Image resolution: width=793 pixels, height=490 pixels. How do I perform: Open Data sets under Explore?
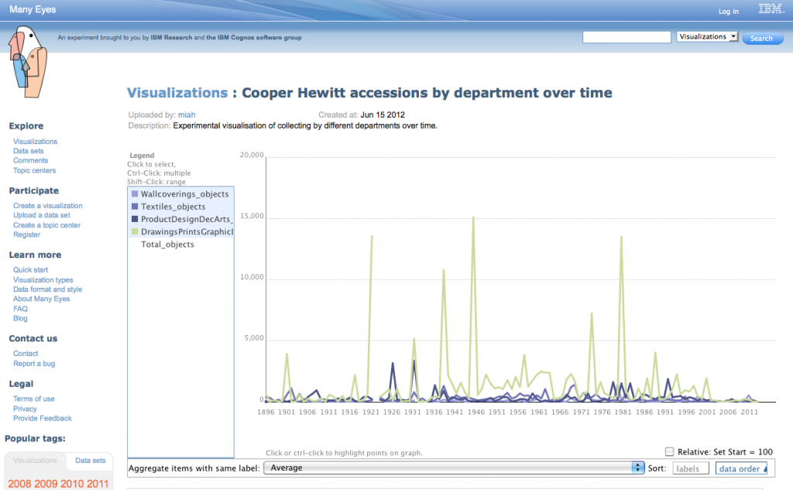click(x=29, y=151)
